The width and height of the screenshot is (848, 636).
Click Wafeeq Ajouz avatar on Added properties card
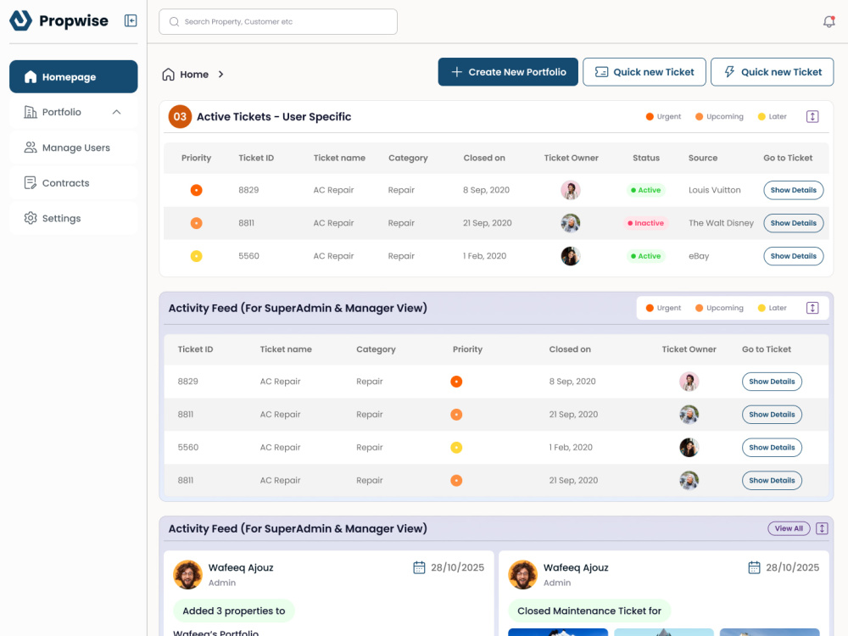[x=187, y=574]
